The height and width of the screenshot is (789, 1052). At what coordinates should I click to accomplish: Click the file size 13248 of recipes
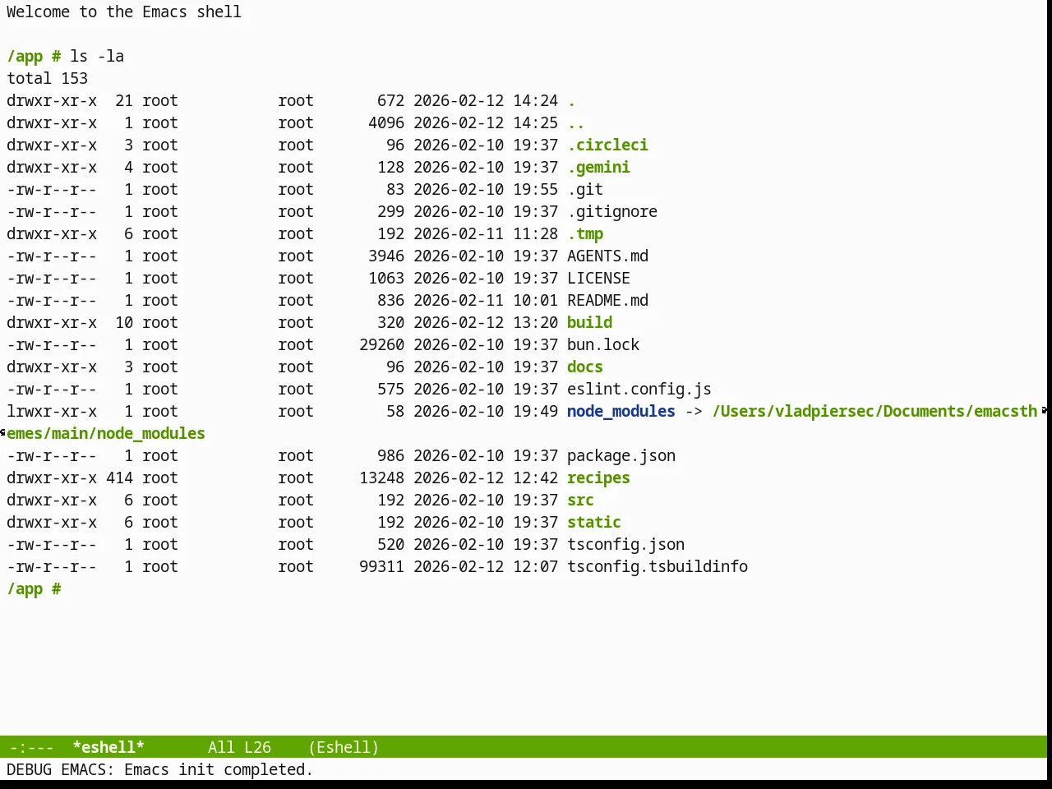click(381, 478)
